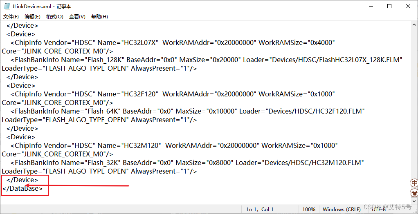Click the scrollbar up arrow
Image resolution: width=418 pixels, height=214 pixels.
tap(414, 25)
